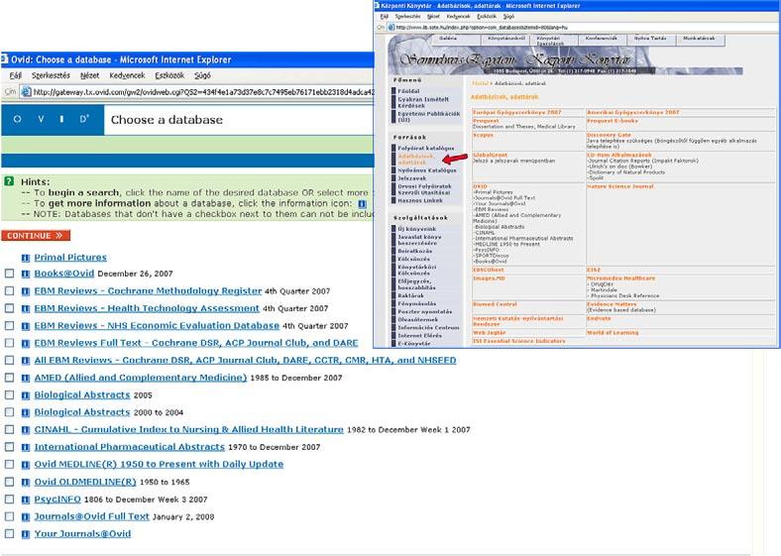This screenshot has width=781, height=556.
Task: Click the green question mark Hints icon
Action: 9,180
